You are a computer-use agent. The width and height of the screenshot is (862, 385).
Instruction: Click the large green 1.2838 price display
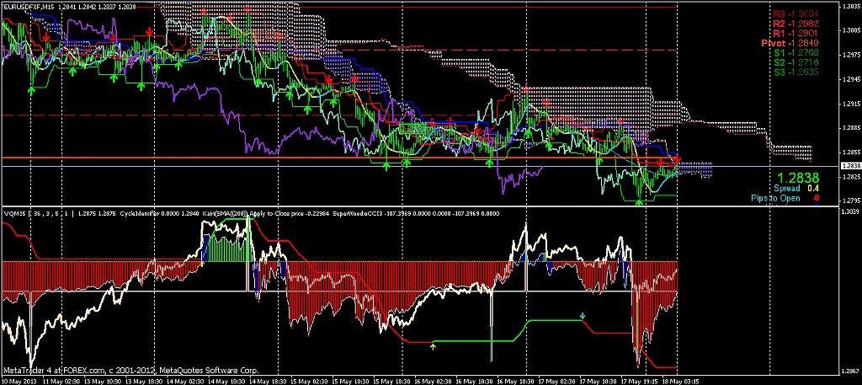pyautogui.click(x=798, y=178)
